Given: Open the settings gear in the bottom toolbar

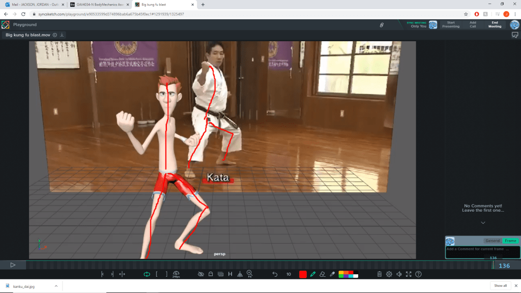Looking at the screenshot, I should pos(389,274).
